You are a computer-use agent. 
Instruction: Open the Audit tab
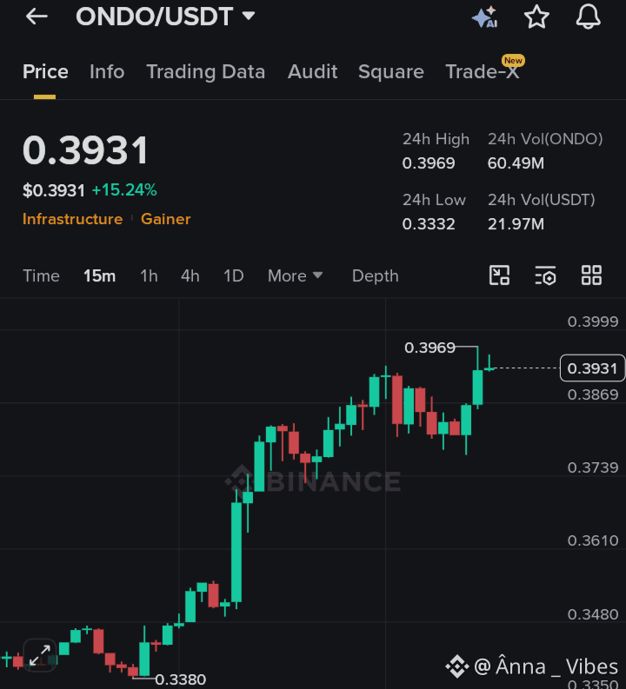312,71
